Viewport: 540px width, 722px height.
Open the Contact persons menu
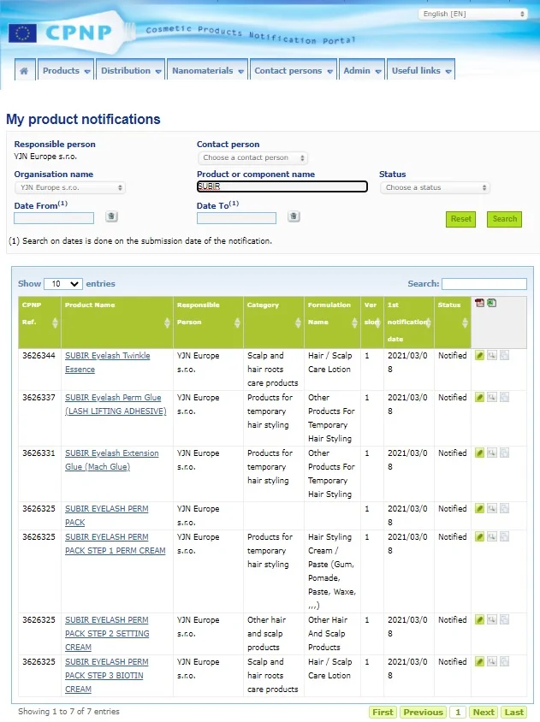(293, 70)
